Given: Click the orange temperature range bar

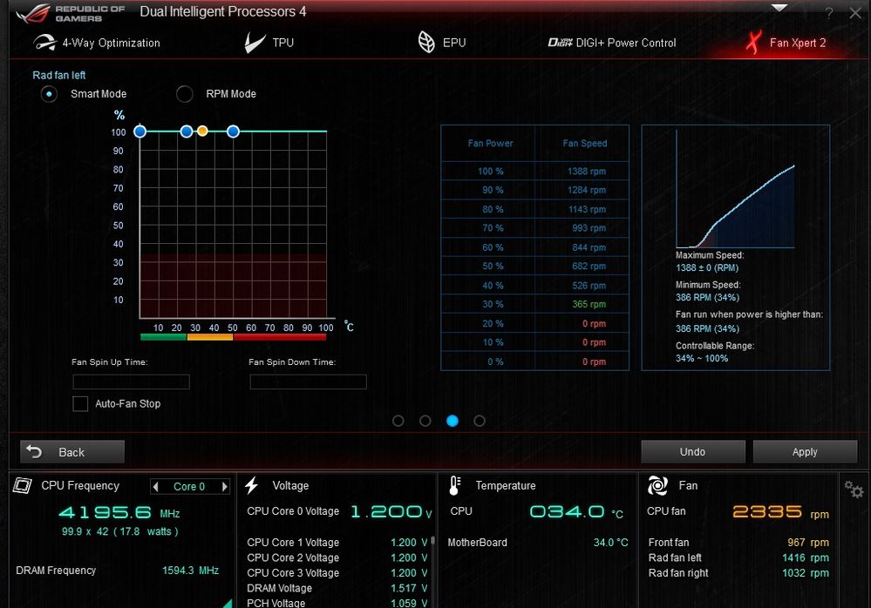Looking at the screenshot, I should (x=210, y=337).
